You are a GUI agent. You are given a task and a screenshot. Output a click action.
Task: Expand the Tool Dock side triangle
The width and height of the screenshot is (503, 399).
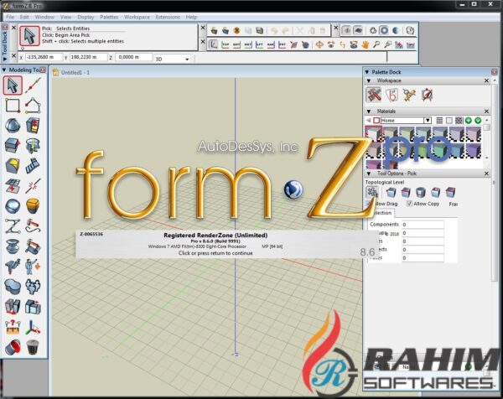coord(4,59)
